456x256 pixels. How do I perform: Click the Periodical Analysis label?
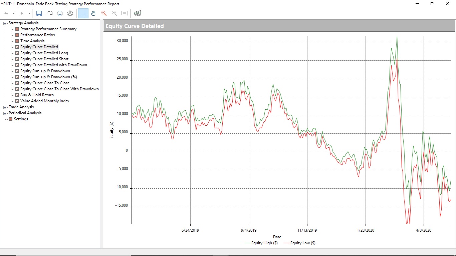tap(25, 113)
